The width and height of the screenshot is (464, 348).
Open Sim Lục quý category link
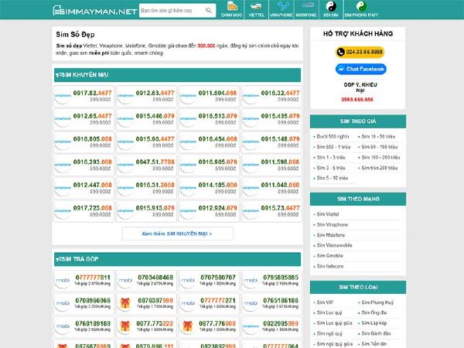[329, 312]
